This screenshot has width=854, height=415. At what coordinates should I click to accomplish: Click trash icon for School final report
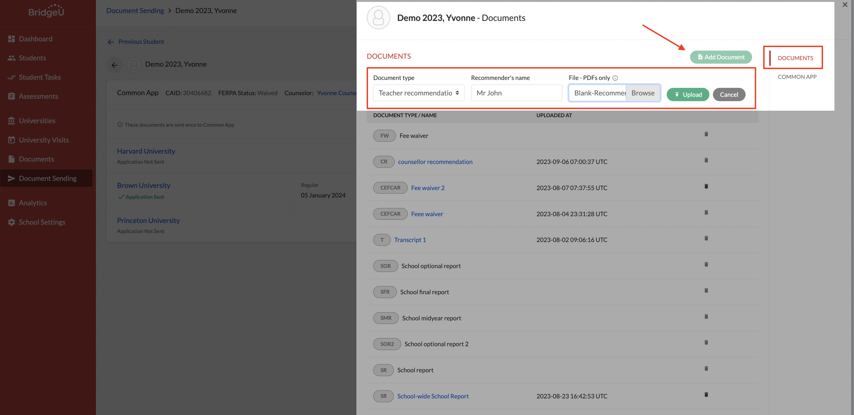[x=706, y=291]
